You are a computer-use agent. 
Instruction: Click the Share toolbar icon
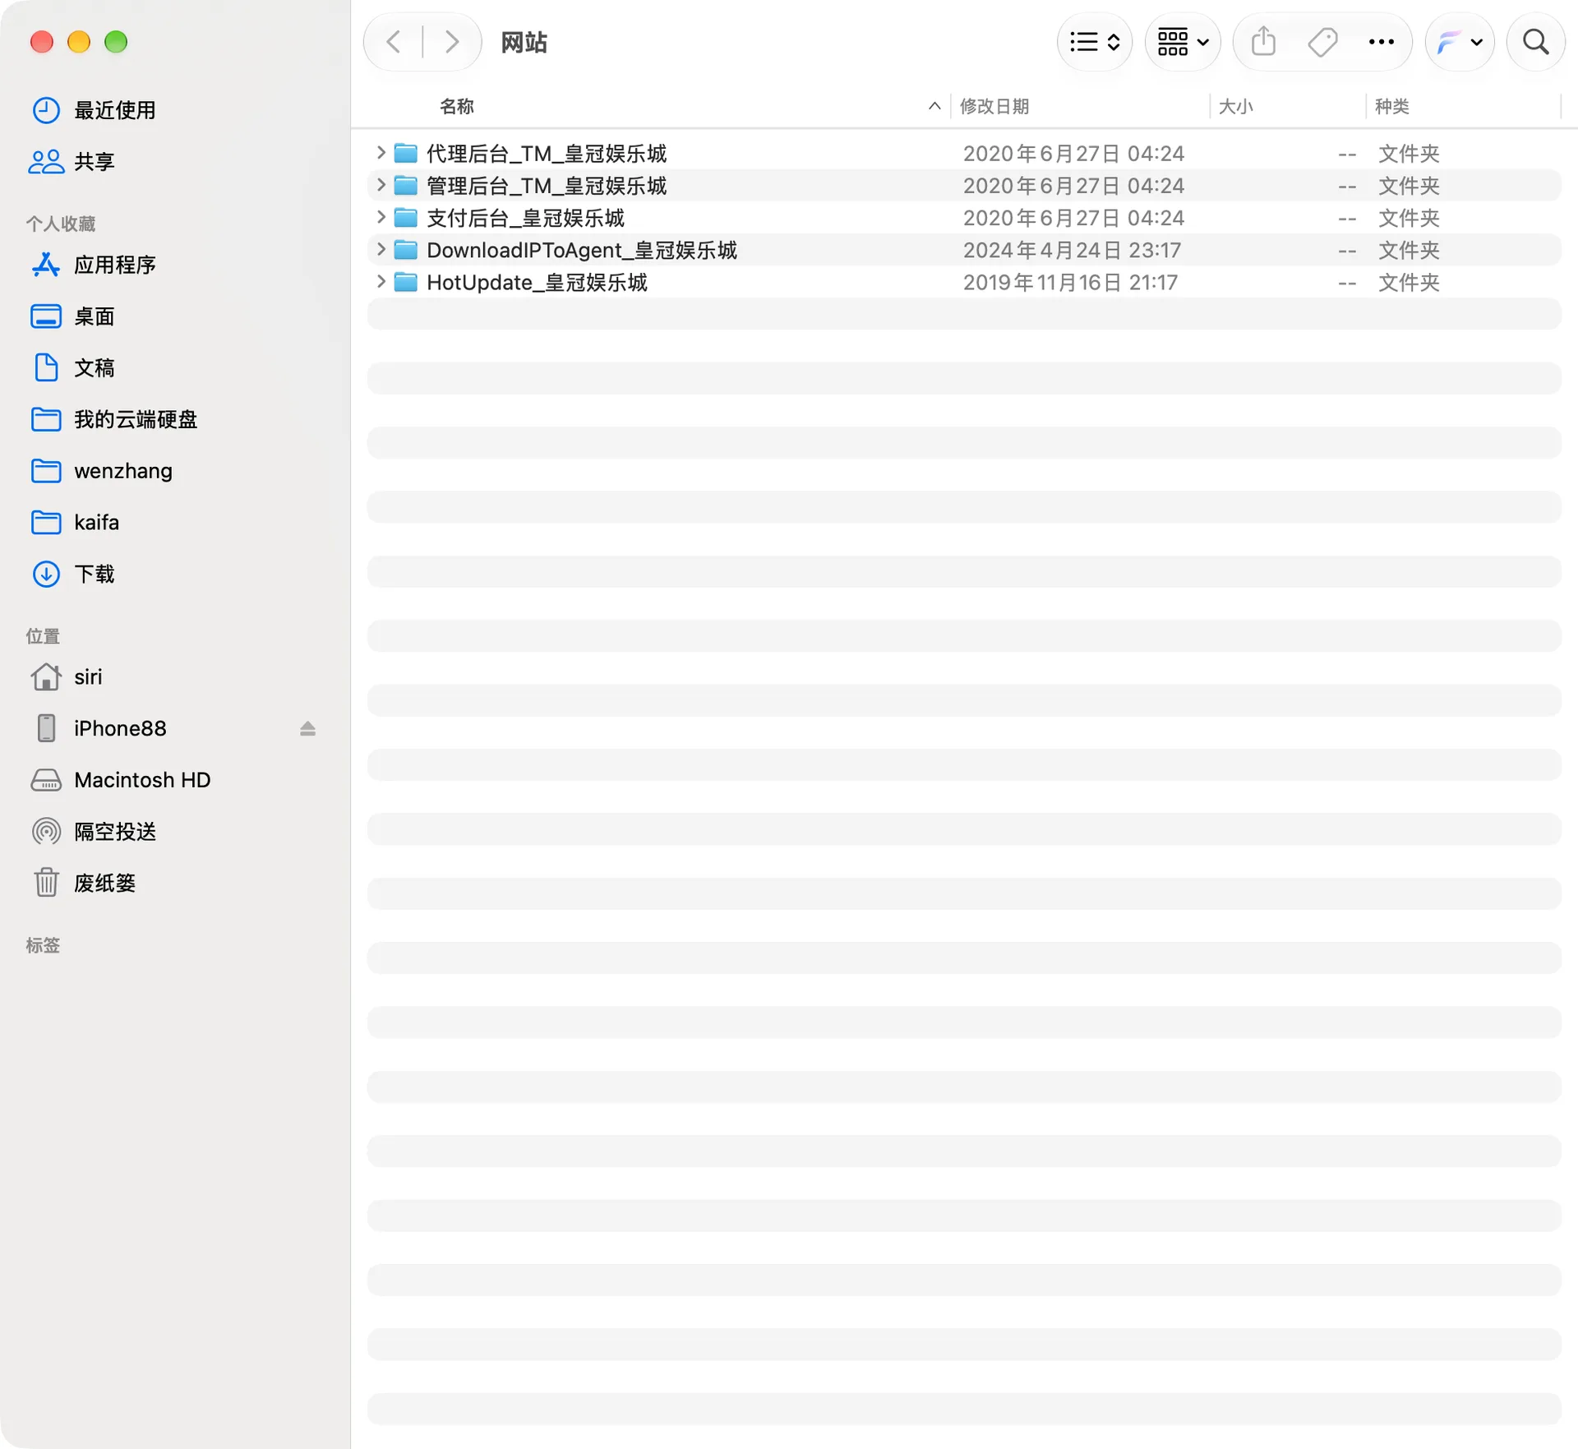1263,42
